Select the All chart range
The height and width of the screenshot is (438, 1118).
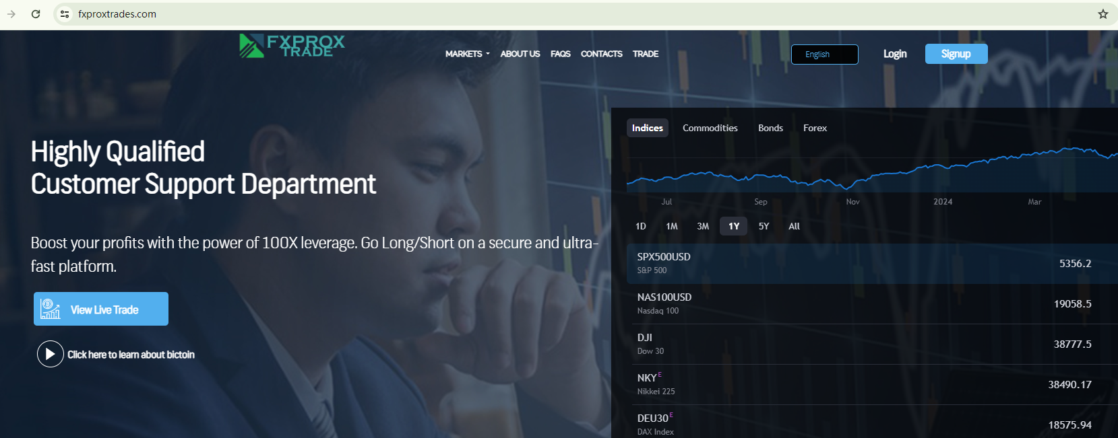pos(795,226)
